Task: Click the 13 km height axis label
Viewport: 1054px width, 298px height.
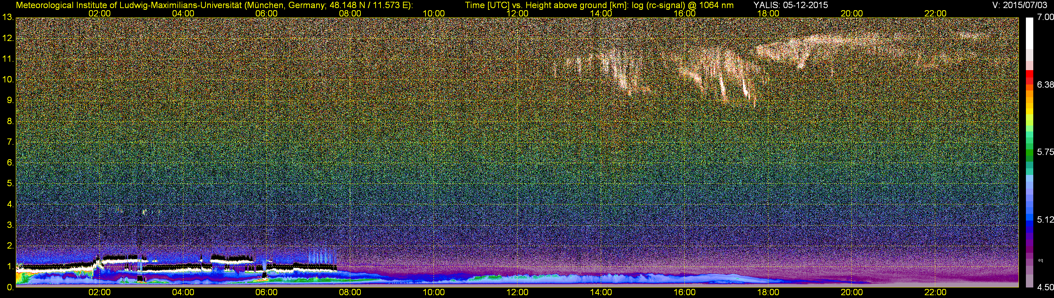Action: (x=8, y=18)
